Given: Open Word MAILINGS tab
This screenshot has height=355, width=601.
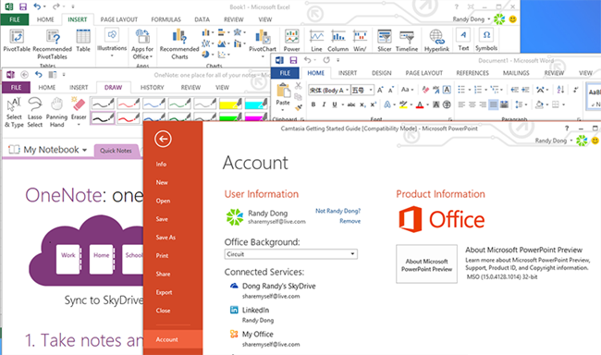Looking at the screenshot, I should click(516, 73).
